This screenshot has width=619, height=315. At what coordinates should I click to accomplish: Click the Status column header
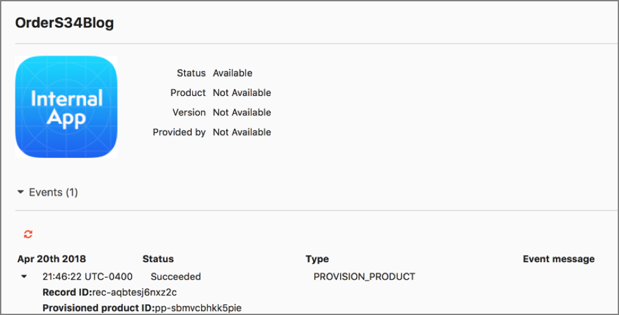pos(158,259)
